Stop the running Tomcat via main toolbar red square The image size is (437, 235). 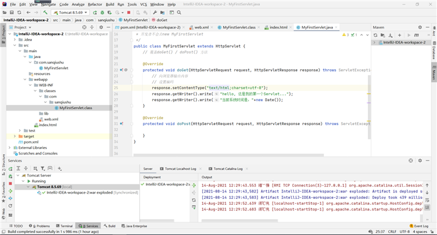click(x=129, y=13)
